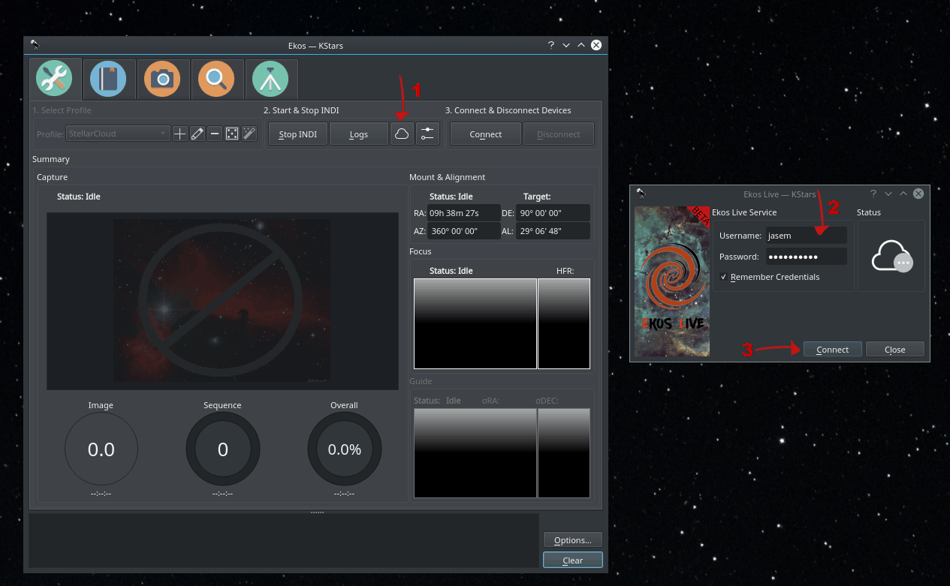Click Connect in Ekos Live dialog
Image resolution: width=950 pixels, height=586 pixels.
833,349
